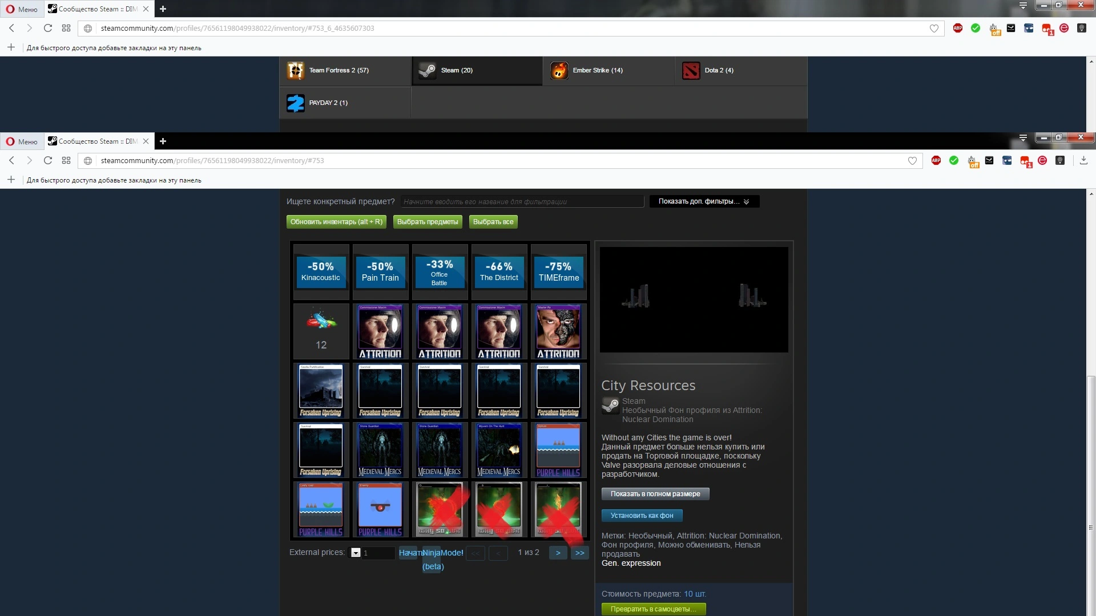Go forward in the upper browser window
Screen dimensions: 1096x616
coord(30,28)
